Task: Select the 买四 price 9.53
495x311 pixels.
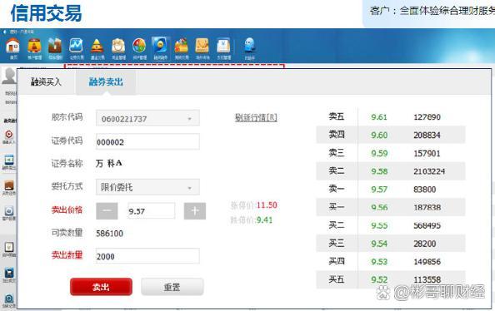Action: (x=379, y=262)
